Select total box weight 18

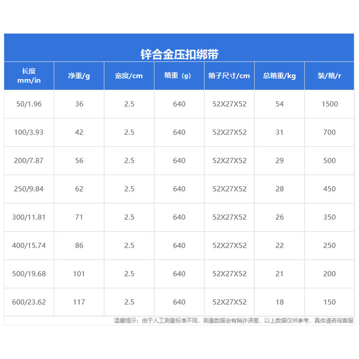(280, 302)
